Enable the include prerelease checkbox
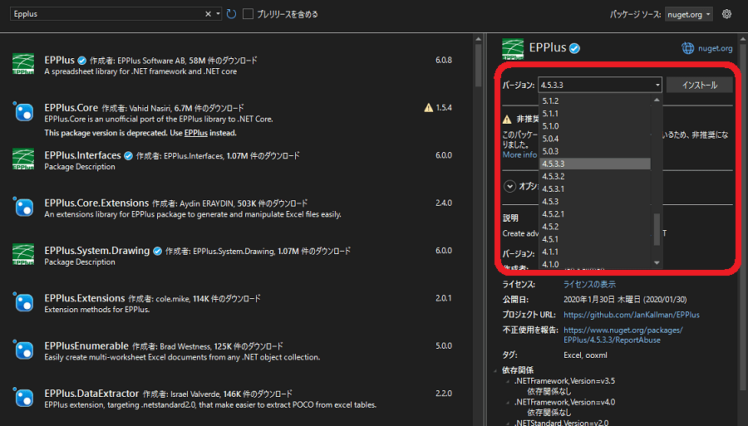748x426 pixels. (248, 14)
